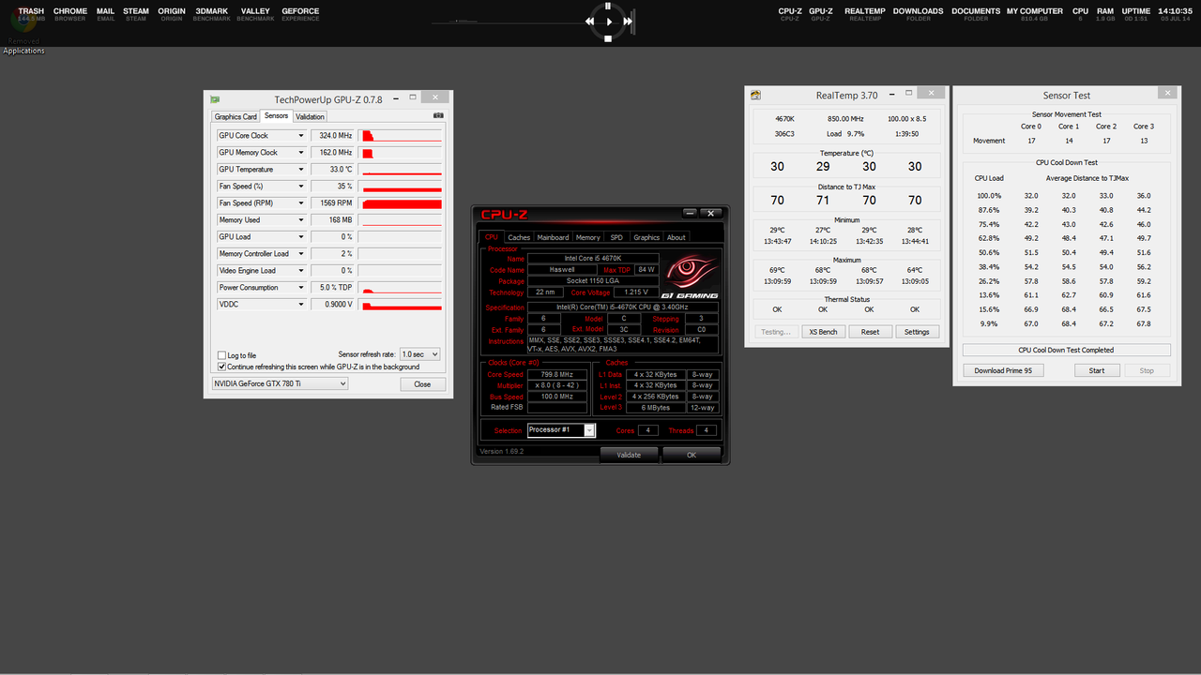
Task: Open the Steam launcher shortcut
Action: coord(136,14)
